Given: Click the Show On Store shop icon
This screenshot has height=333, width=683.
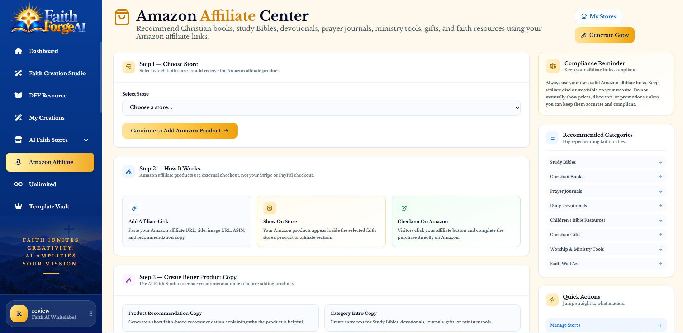Looking at the screenshot, I should [x=270, y=208].
